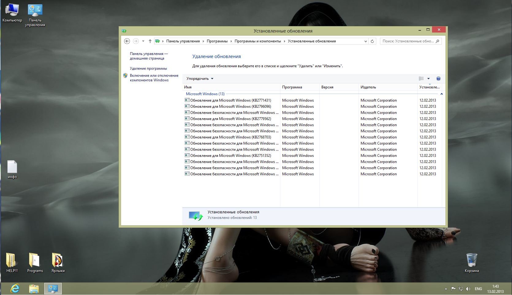512x295 pixels.
Task: Click the shield icon beside Windows components
Action: click(x=125, y=76)
